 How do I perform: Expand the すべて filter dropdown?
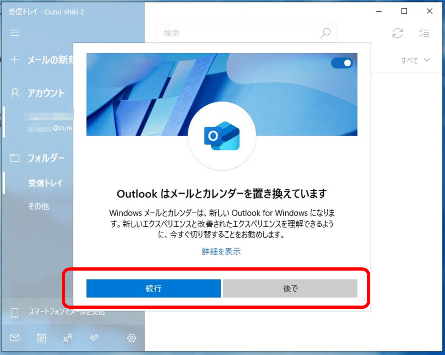tap(415, 60)
